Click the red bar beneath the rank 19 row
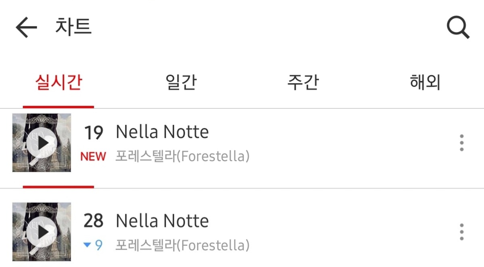484x267 pixels. 58,187
